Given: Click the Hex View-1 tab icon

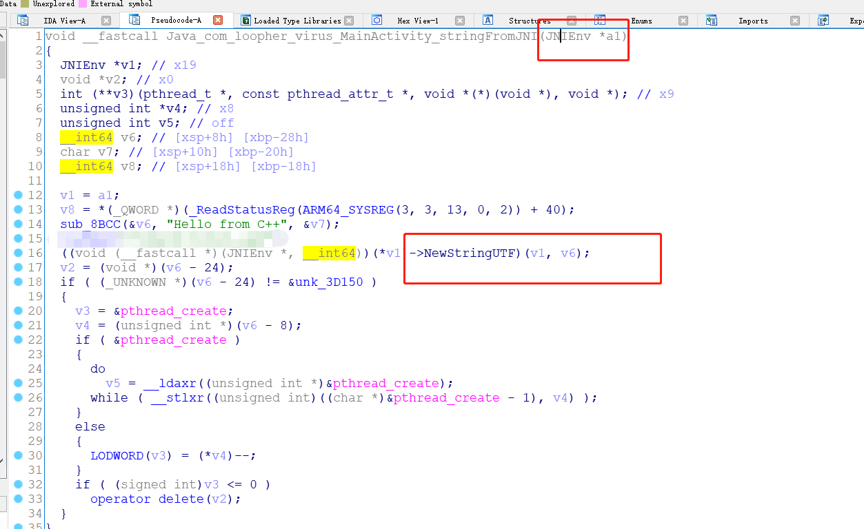Looking at the screenshot, I should pyautogui.click(x=376, y=21).
